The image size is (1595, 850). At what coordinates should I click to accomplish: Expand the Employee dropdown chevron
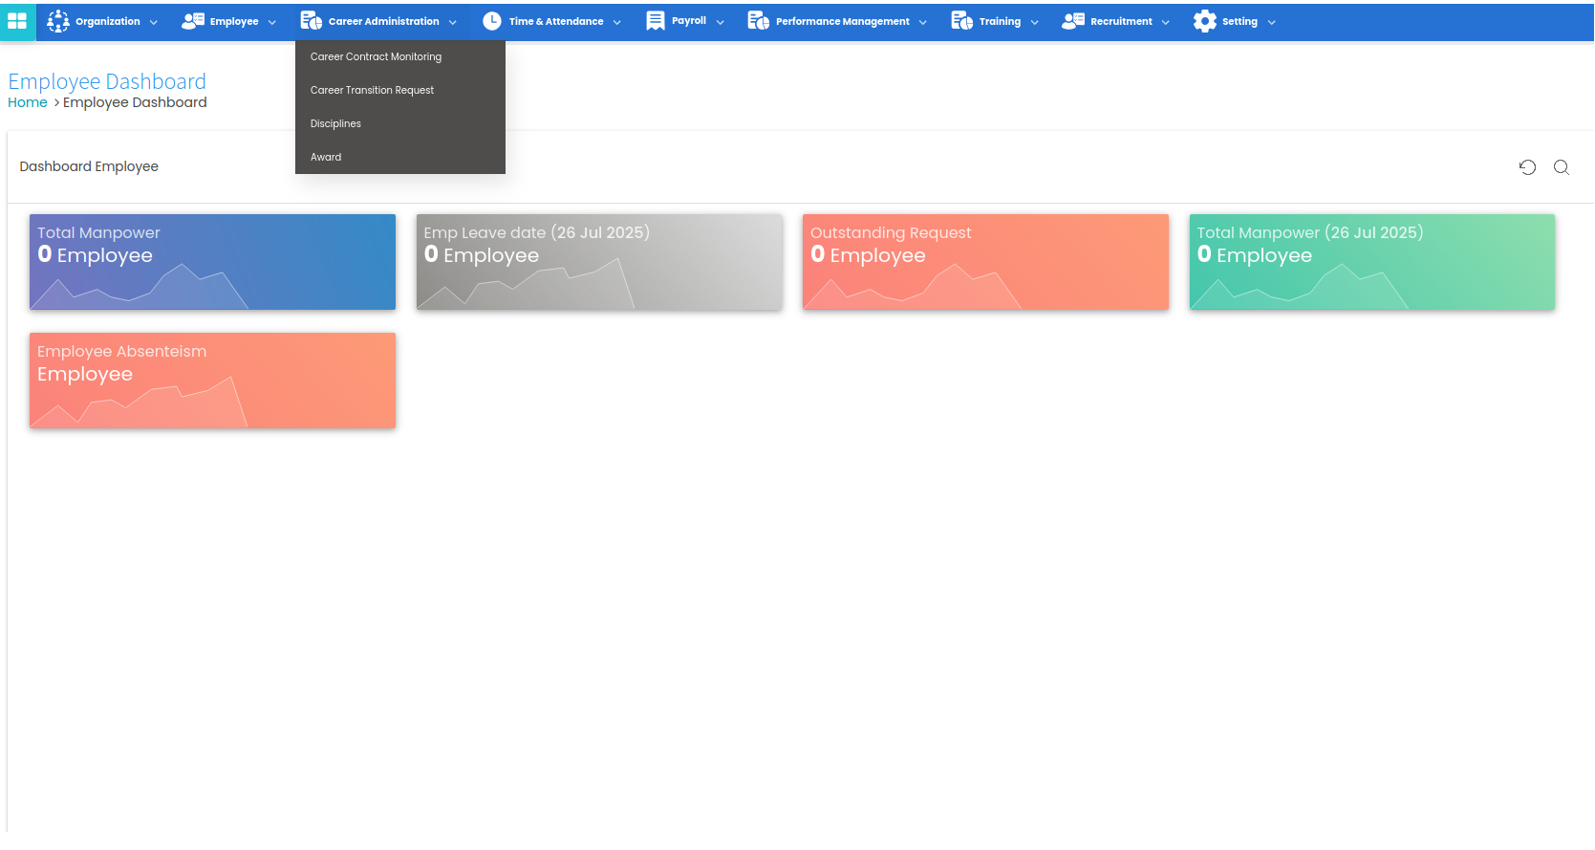pos(272,22)
